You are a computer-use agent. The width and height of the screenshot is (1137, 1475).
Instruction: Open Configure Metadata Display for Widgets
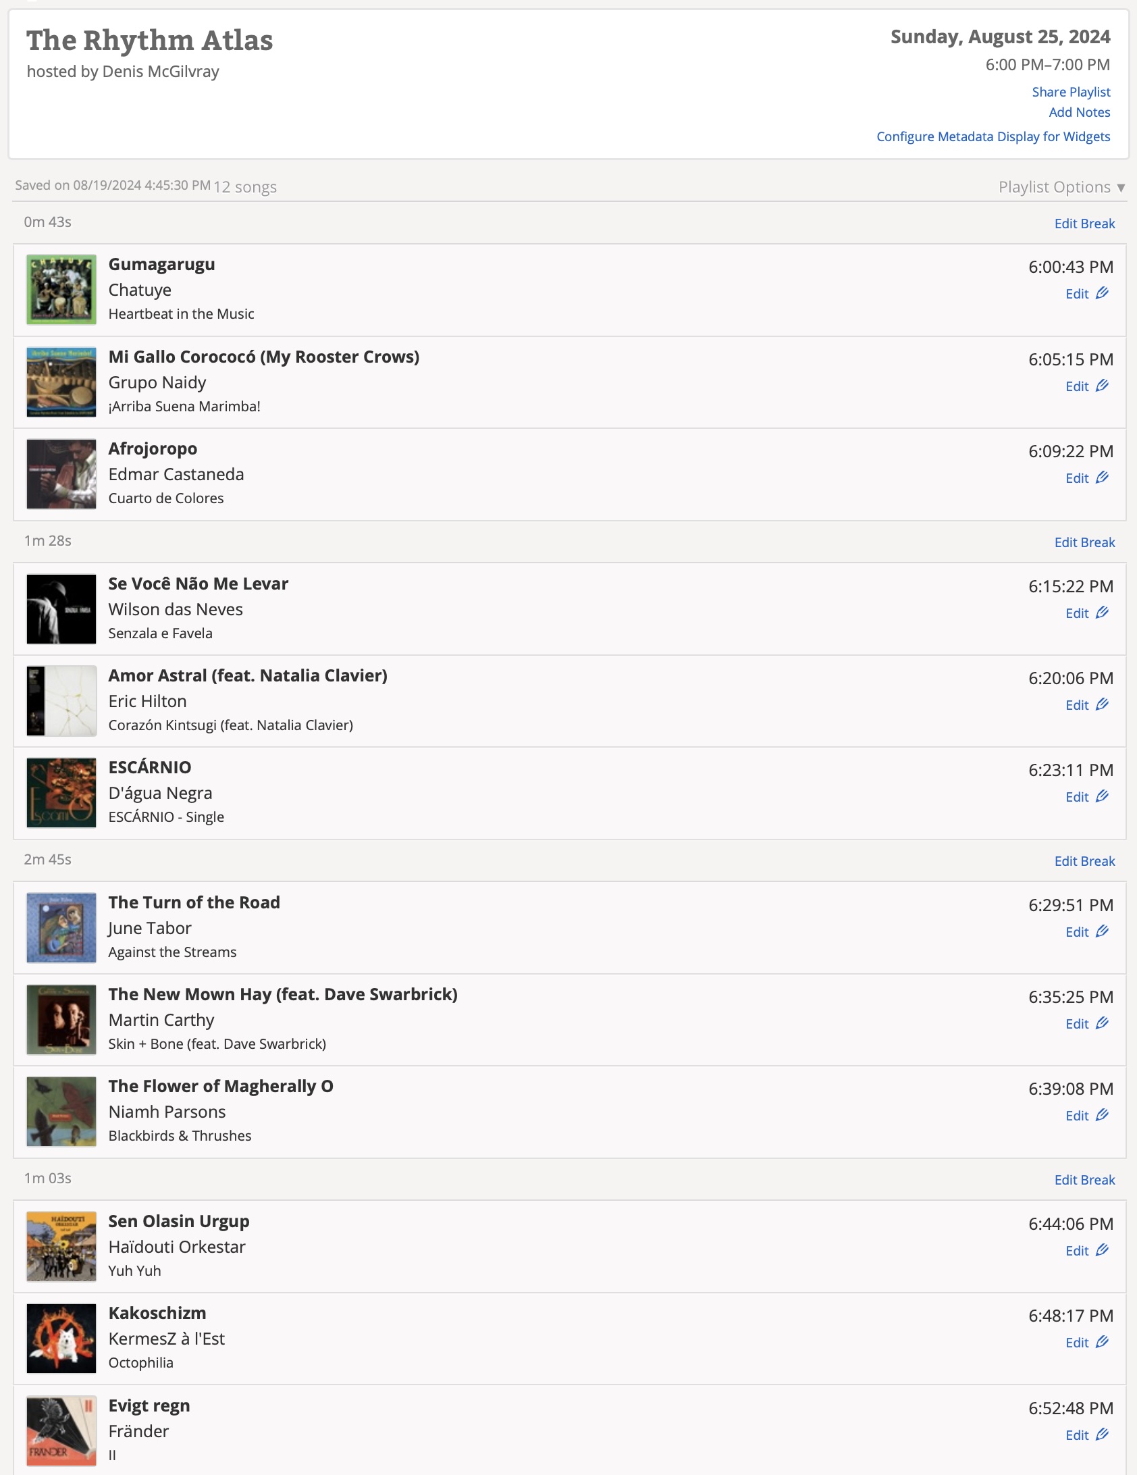point(993,136)
